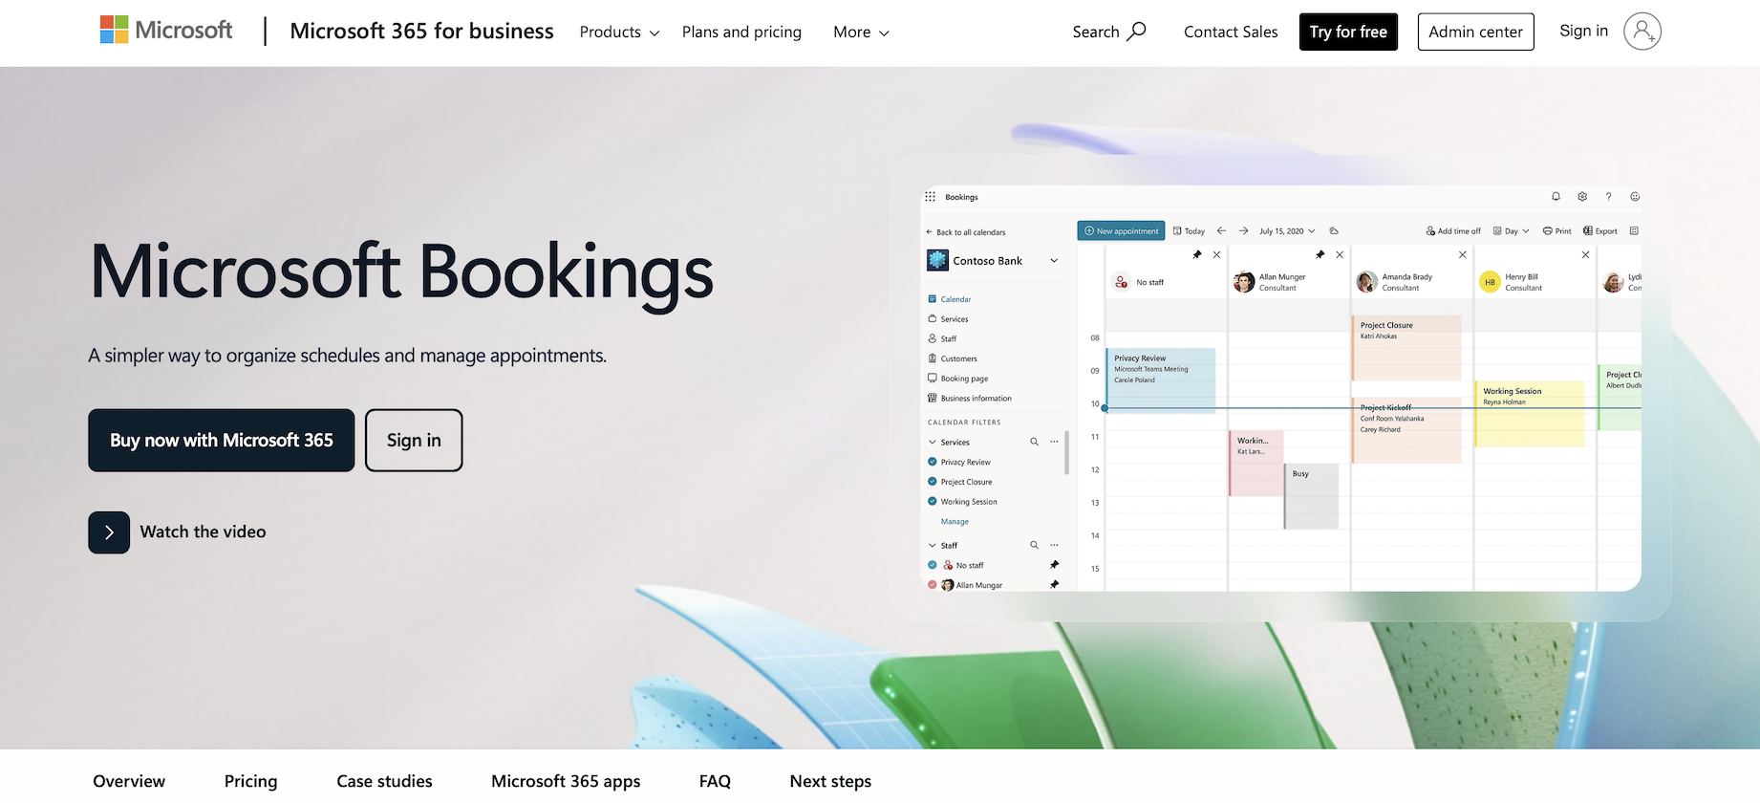Image resolution: width=1760 pixels, height=803 pixels.
Task: Click the smiley feedback icon
Action: pyautogui.click(x=1635, y=197)
